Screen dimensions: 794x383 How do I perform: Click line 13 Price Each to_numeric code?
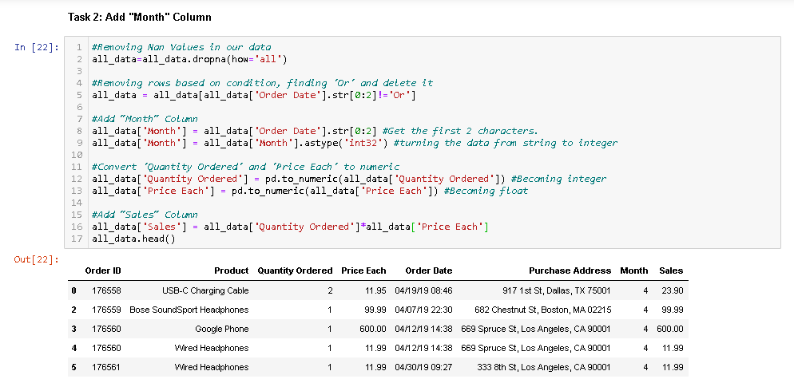click(x=309, y=191)
